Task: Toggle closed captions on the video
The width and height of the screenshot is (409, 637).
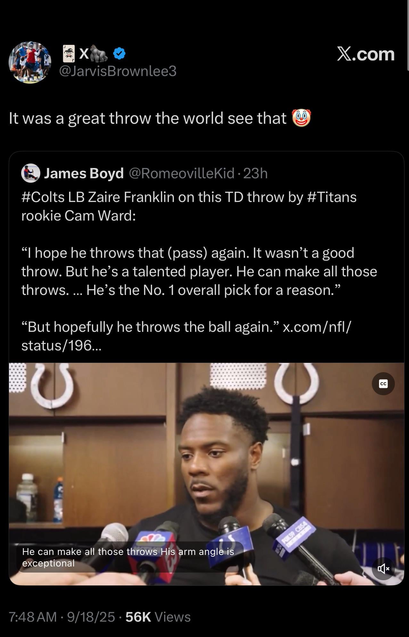Action: point(383,384)
